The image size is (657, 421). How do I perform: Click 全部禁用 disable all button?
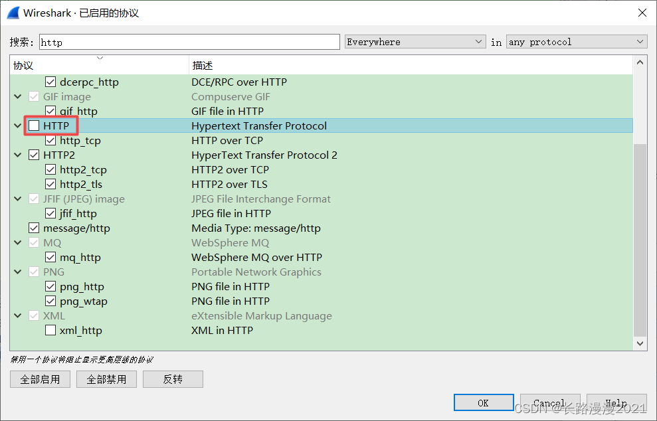(106, 379)
